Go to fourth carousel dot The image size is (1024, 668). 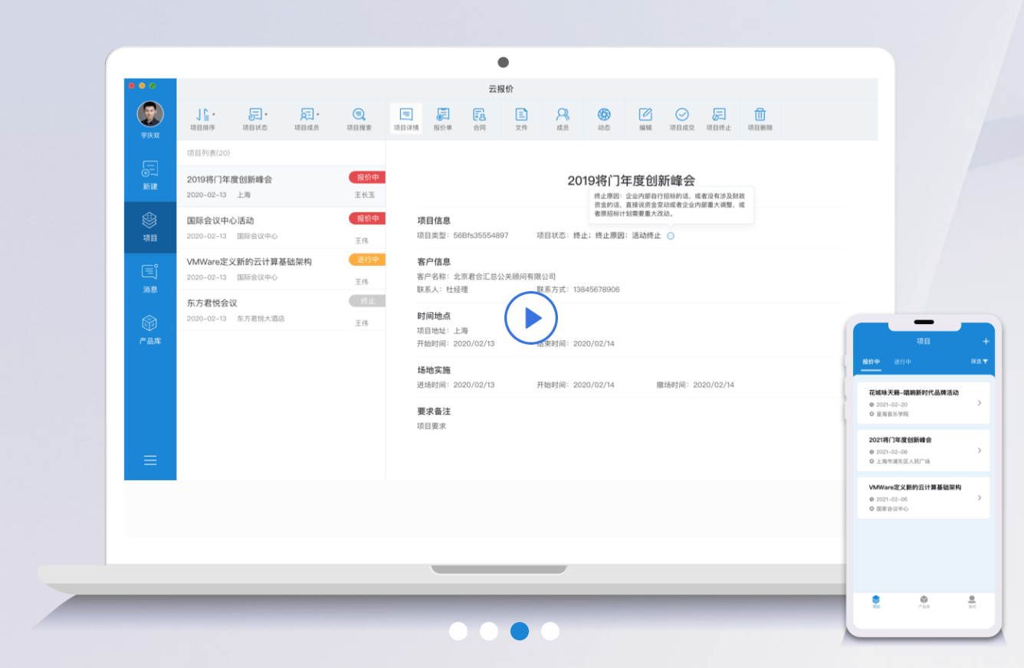click(550, 631)
